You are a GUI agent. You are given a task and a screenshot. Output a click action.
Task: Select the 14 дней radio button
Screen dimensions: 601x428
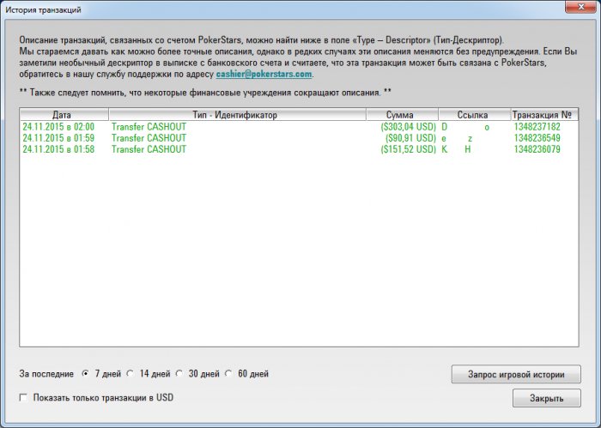point(131,373)
